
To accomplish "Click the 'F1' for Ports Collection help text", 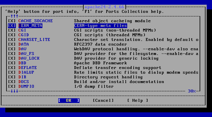I will click(123, 12).
